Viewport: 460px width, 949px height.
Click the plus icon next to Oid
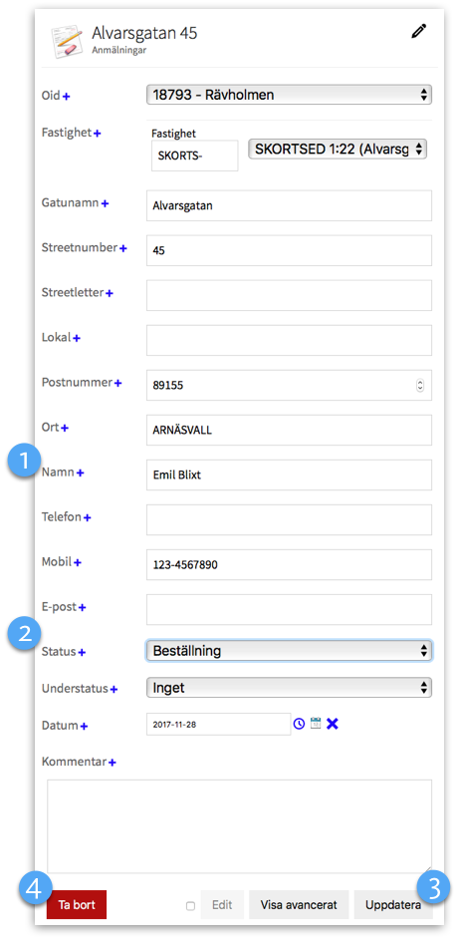[x=67, y=96]
